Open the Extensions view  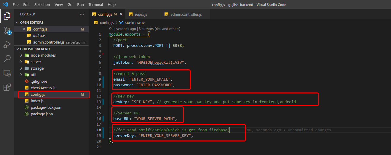[7, 87]
